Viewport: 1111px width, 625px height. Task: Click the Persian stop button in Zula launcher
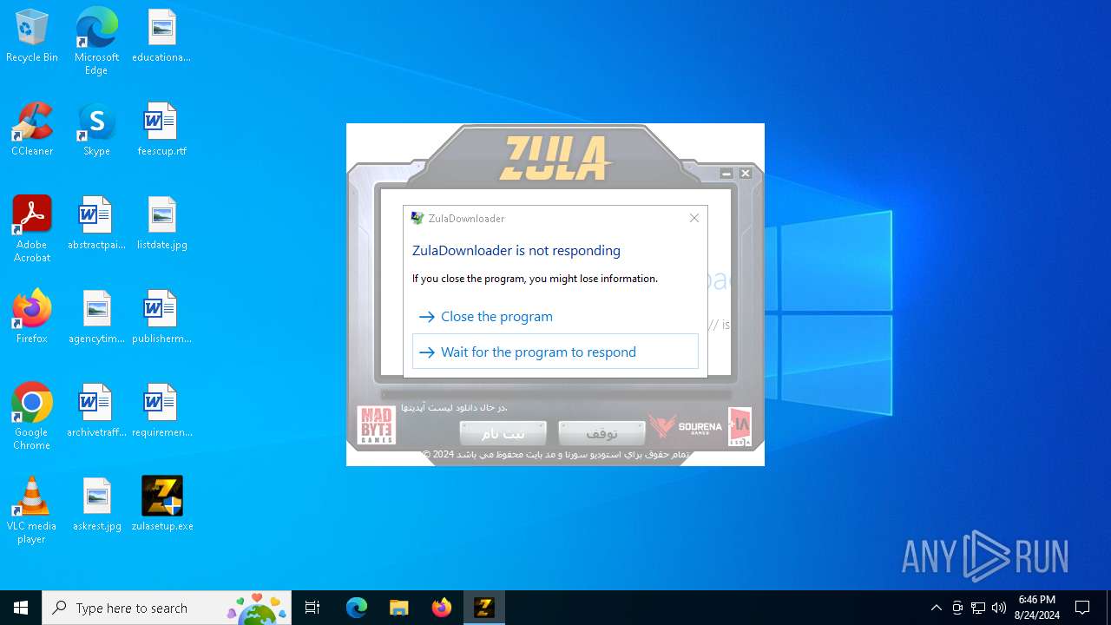point(602,432)
